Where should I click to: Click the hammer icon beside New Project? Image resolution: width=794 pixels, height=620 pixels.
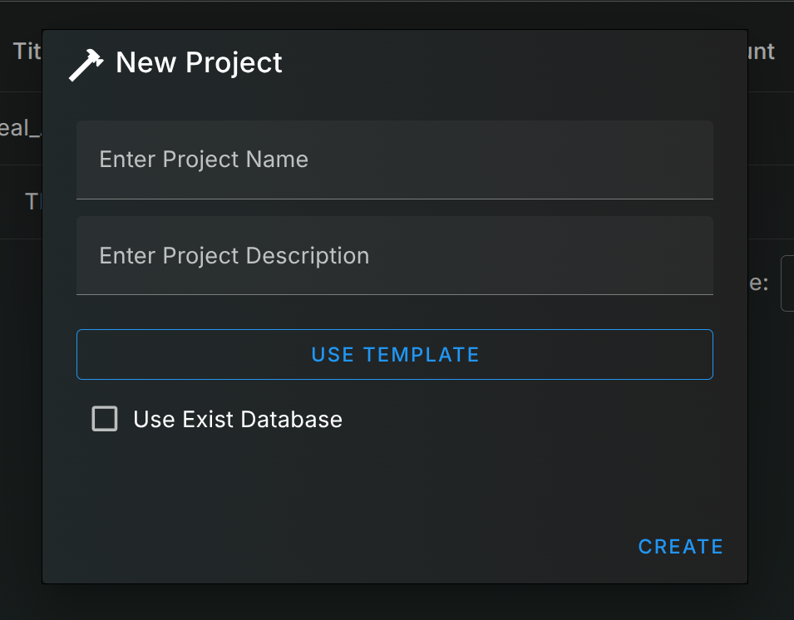click(x=86, y=64)
